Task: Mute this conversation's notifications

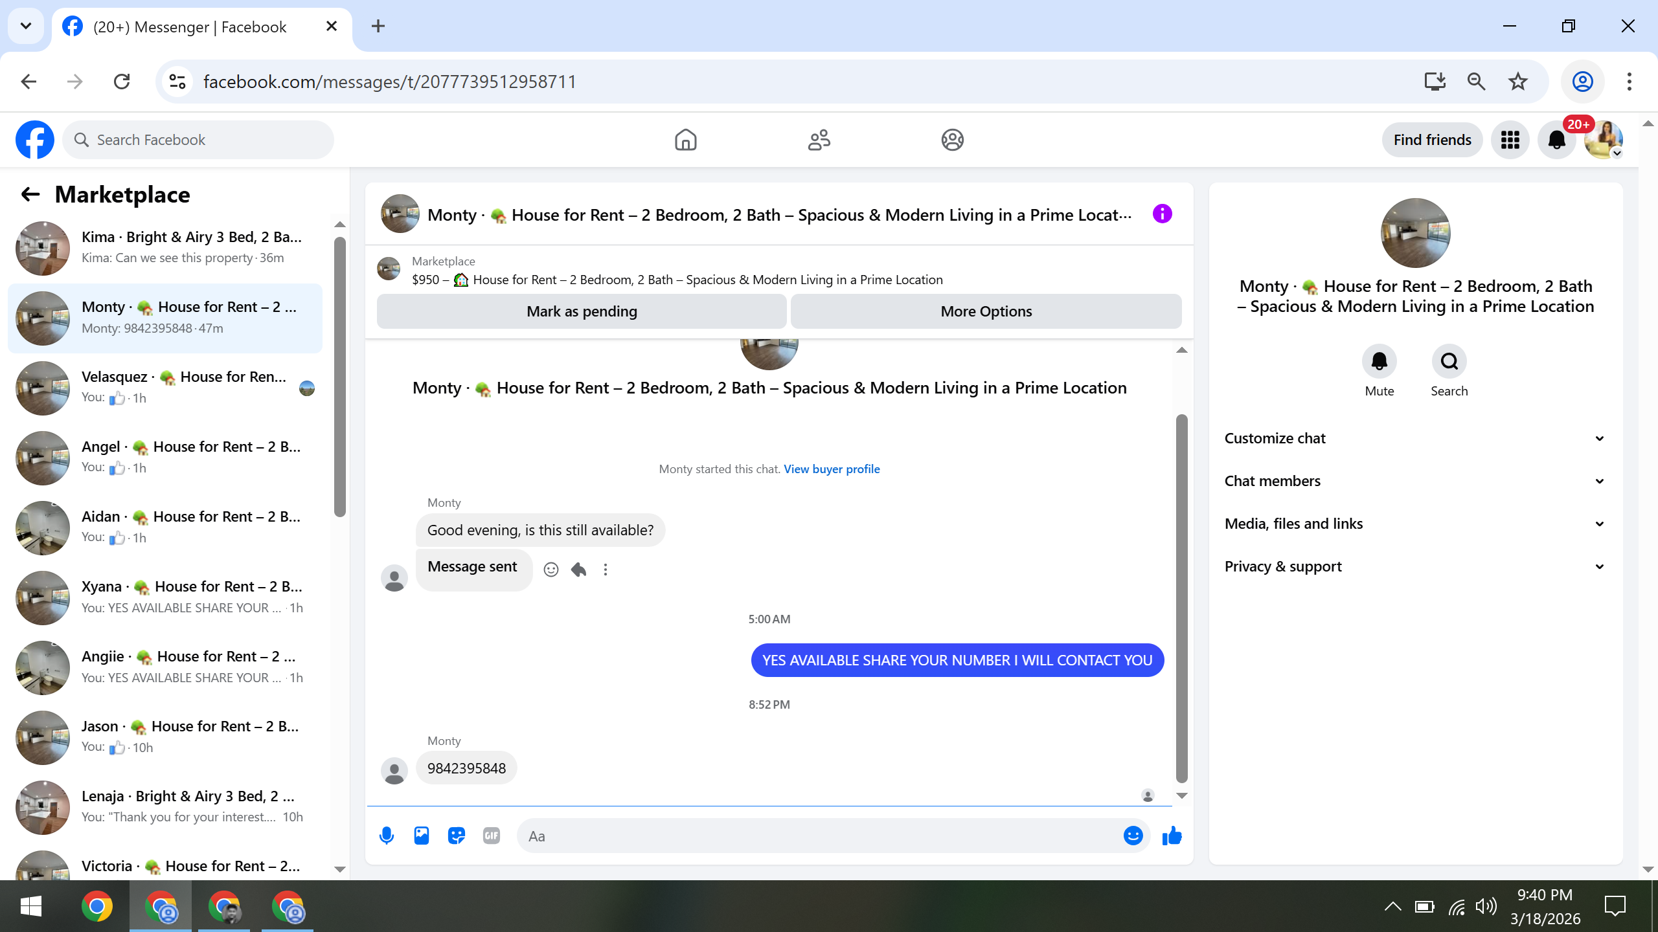Action: [x=1379, y=361]
